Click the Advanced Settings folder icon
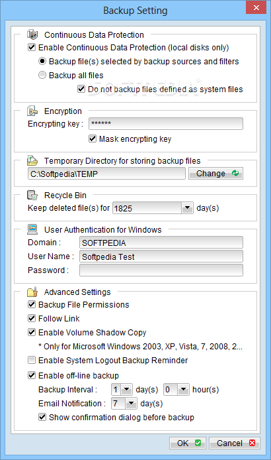This screenshot has height=460, width=271. 32,292
